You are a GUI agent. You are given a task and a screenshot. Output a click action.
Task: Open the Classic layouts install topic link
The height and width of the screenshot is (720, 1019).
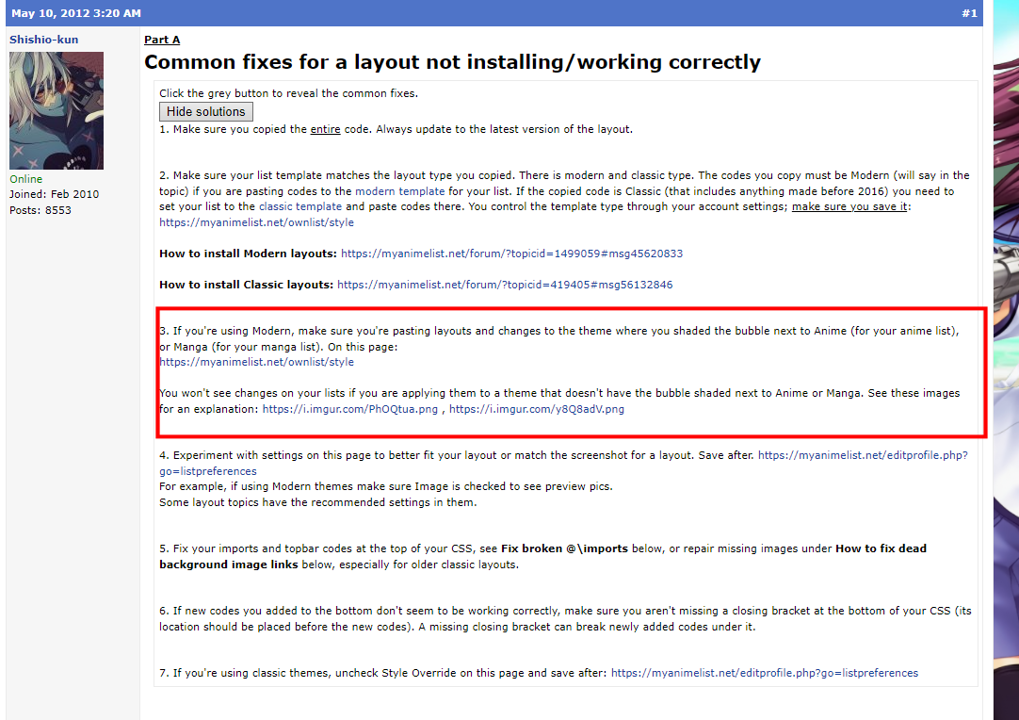pos(505,285)
